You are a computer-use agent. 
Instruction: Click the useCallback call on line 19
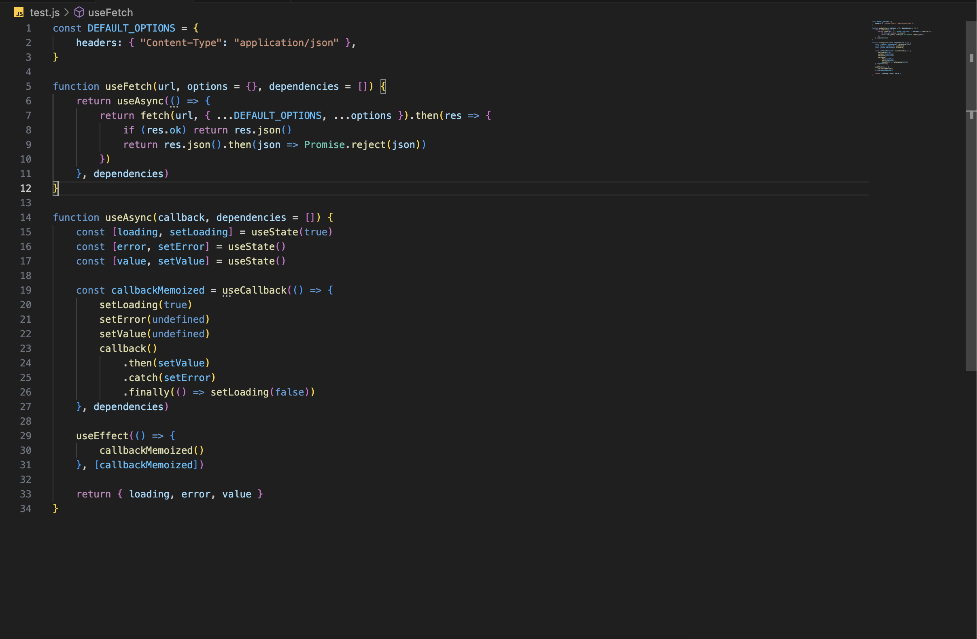click(254, 290)
